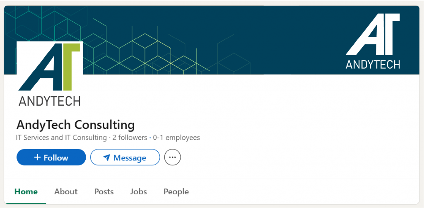Click the AndyTech profile logo picture
This screenshot has height=208, width=424.
tap(50, 75)
